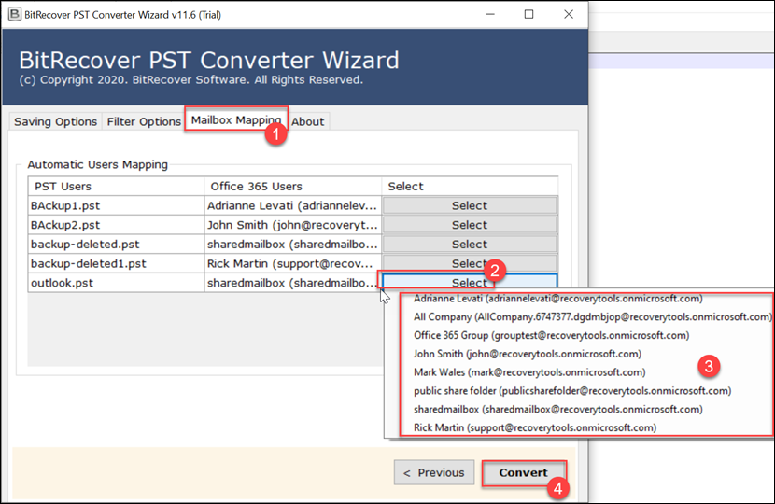Viewport: 775px width, 504px height.
Task: Click Select button for BAckup2.pst row
Action: [469, 225]
